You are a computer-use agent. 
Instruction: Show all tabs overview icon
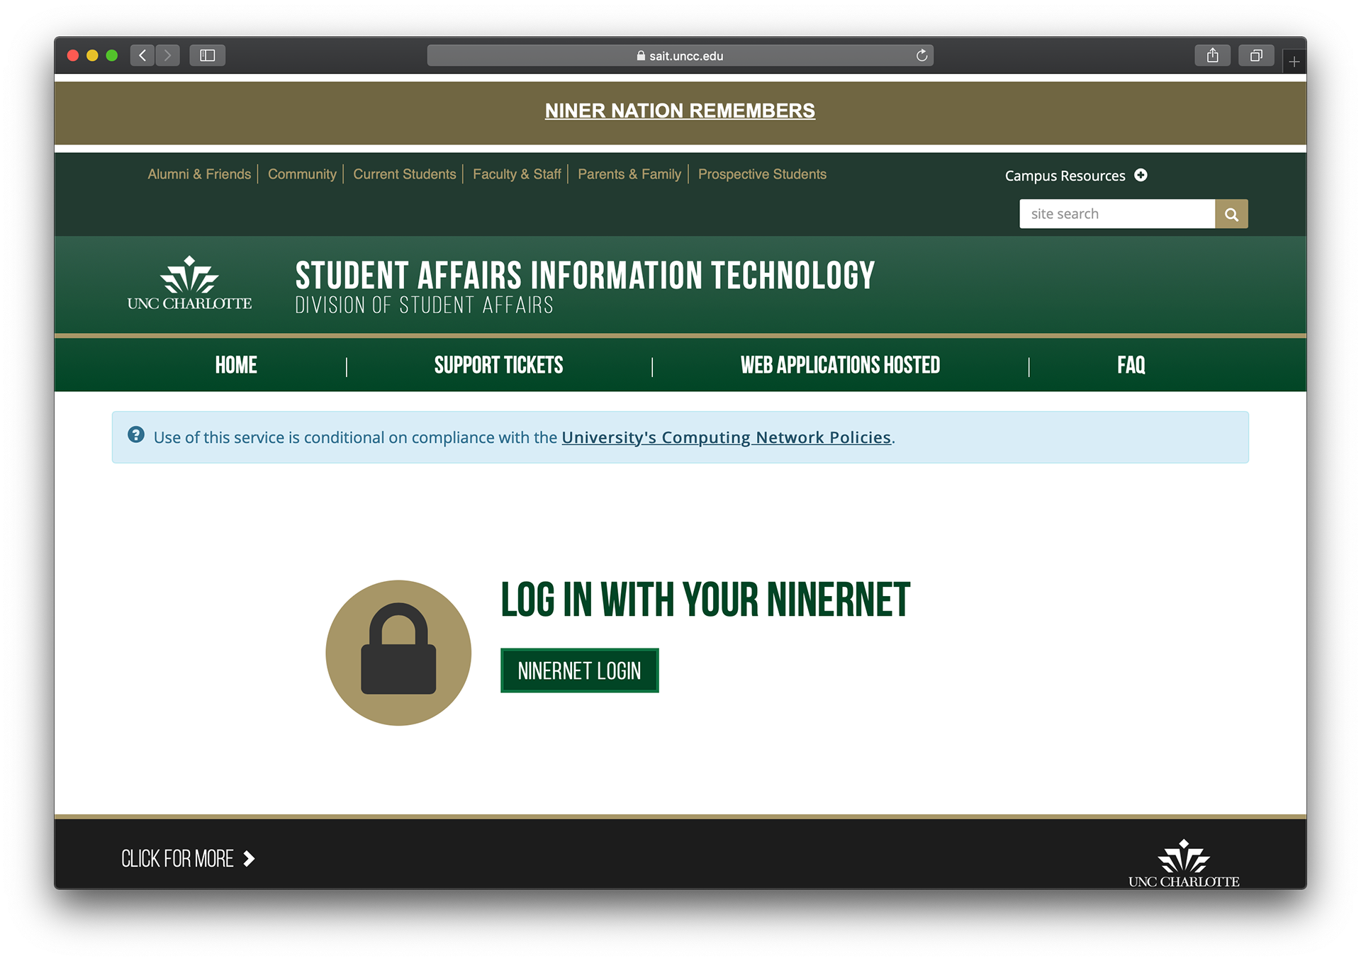click(1256, 55)
